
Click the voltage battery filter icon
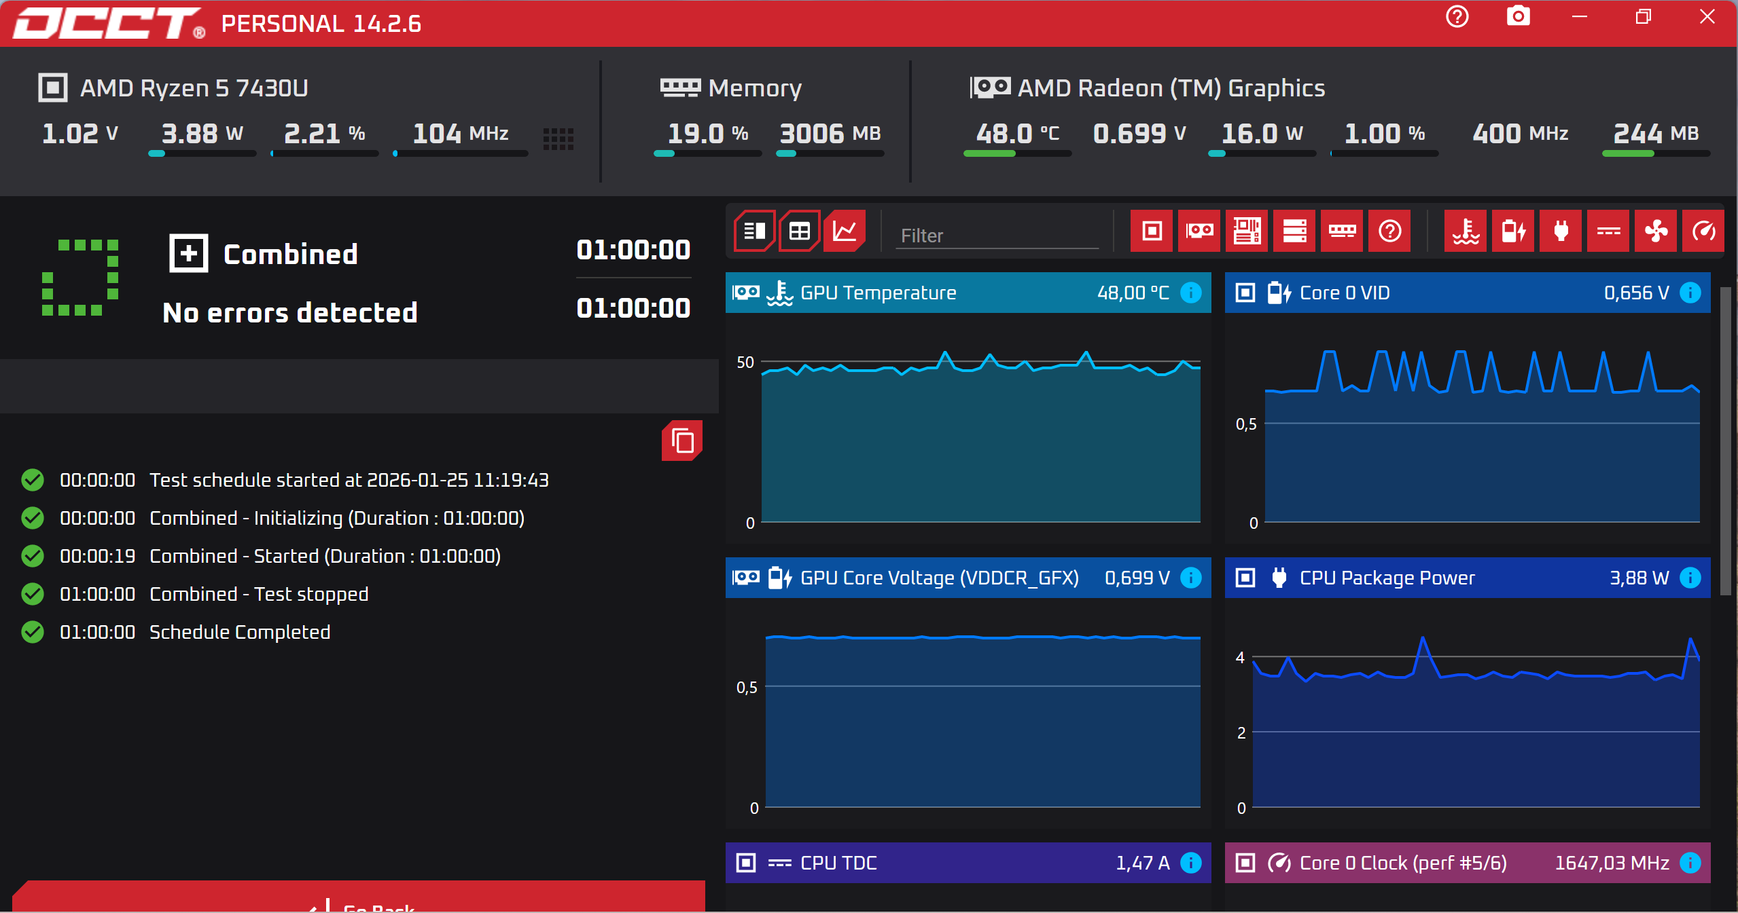coord(1513,231)
